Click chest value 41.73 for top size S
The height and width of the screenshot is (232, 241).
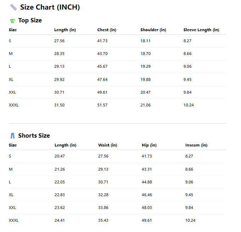click(x=102, y=41)
